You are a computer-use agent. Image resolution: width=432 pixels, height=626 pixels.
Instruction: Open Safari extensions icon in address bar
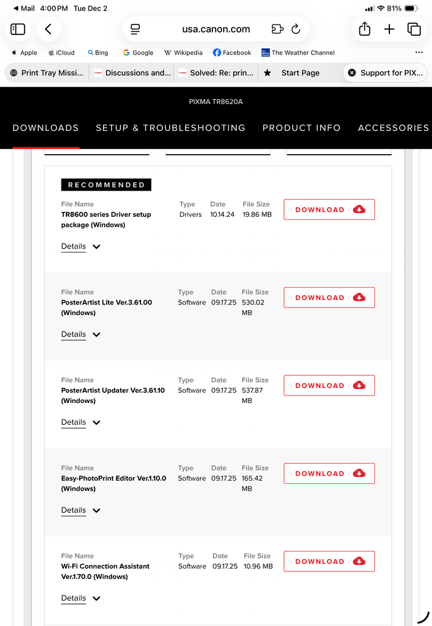tap(277, 29)
